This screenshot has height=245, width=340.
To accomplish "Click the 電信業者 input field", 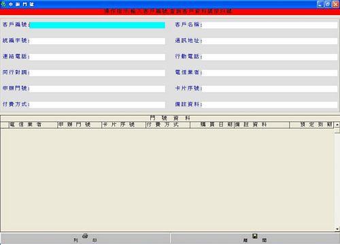I will coord(270,73).
